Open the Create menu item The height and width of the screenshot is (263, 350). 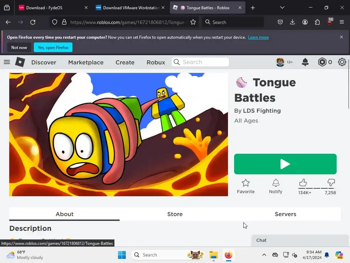(x=125, y=62)
